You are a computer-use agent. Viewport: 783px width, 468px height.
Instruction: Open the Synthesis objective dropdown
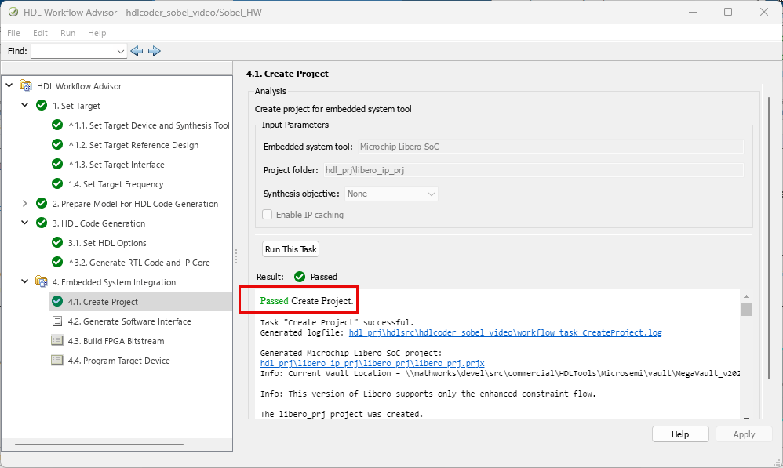[391, 194]
